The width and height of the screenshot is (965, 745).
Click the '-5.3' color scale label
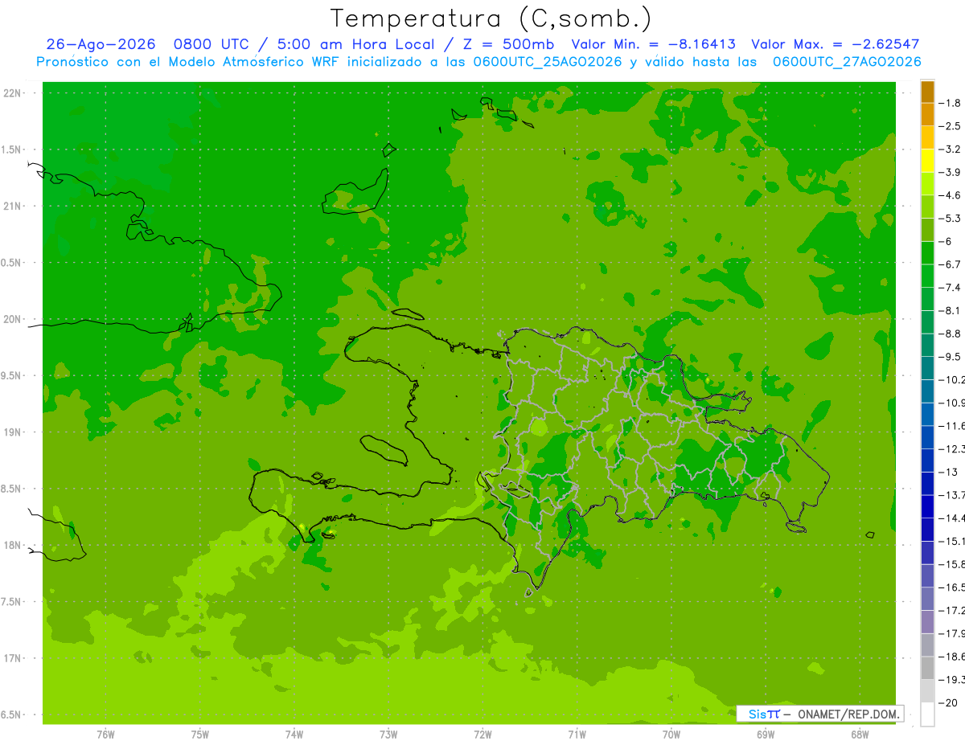[950, 219]
